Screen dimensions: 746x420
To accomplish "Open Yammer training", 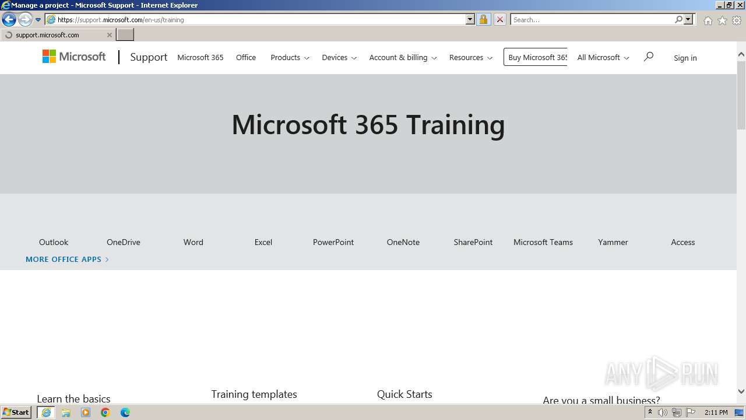I will tap(613, 242).
